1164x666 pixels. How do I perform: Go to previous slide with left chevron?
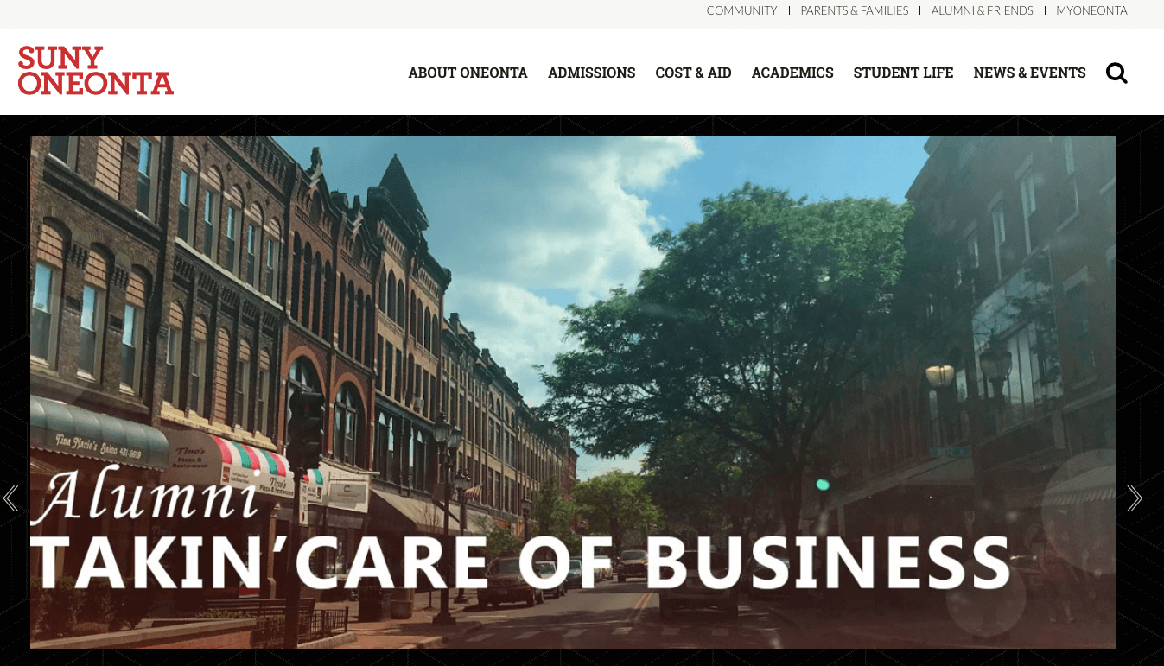pos(10,498)
